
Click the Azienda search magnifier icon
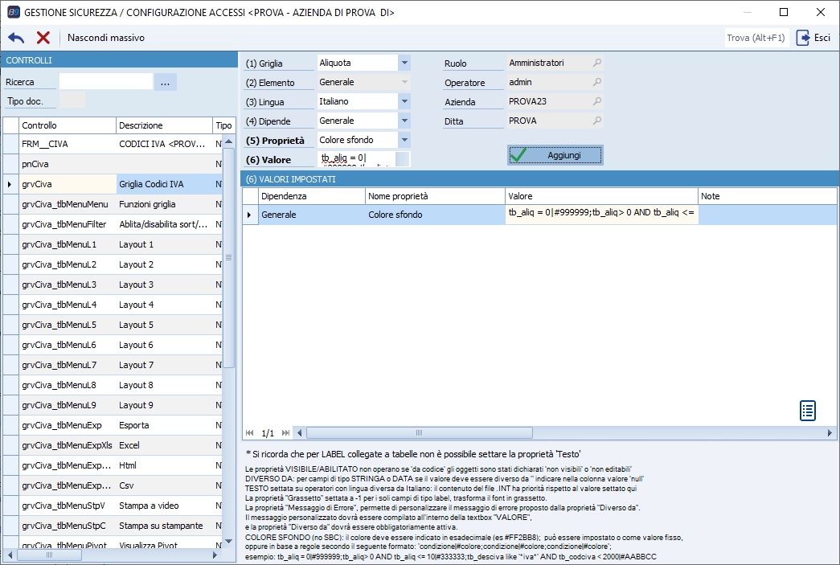click(x=597, y=101)
